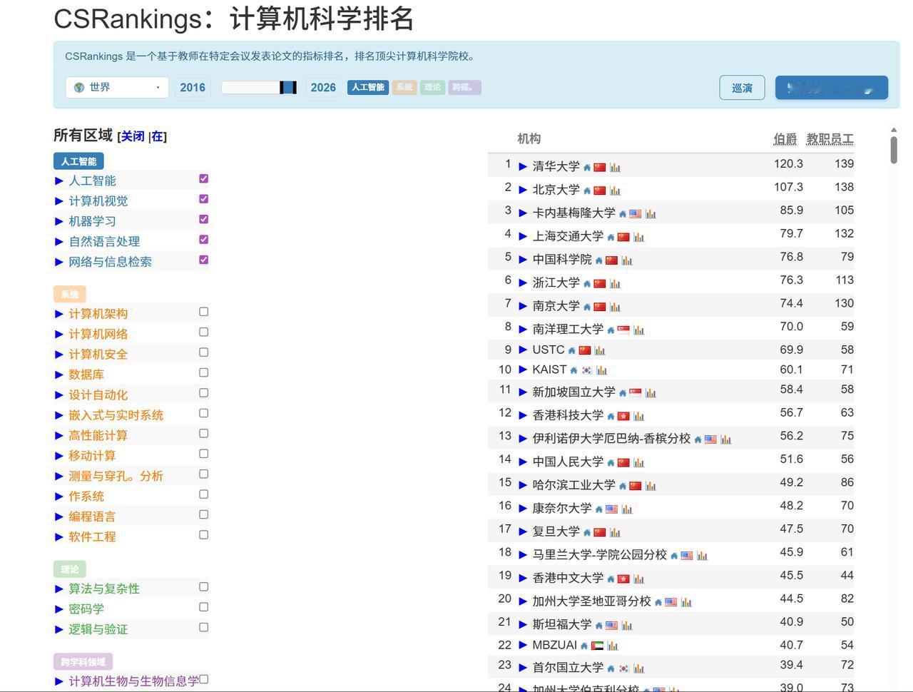913x692 pixels.
Task: Uncheck the 计算机视觉 checkbox
Action: tap(204, 199)
